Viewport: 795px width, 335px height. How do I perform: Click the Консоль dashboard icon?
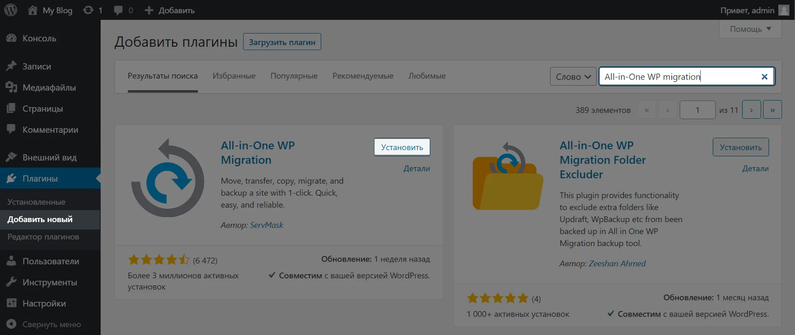12,38
